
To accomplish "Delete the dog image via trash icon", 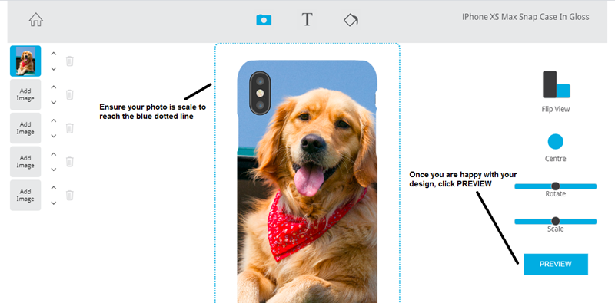I will point(69,61).
